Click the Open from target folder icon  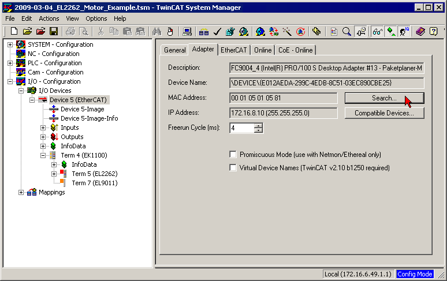[x=40, y=31]
